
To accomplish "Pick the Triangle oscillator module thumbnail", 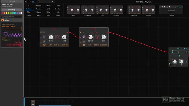I will [x=116, y=10].
